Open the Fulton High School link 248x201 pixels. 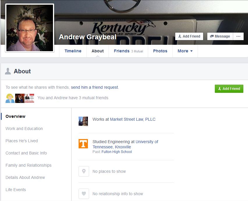pyautogui.click(x=117, y=152)
